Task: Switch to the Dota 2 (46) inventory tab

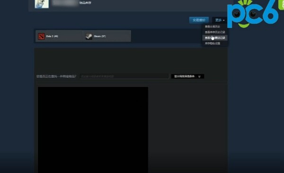Action: click(x=59, y=36)
